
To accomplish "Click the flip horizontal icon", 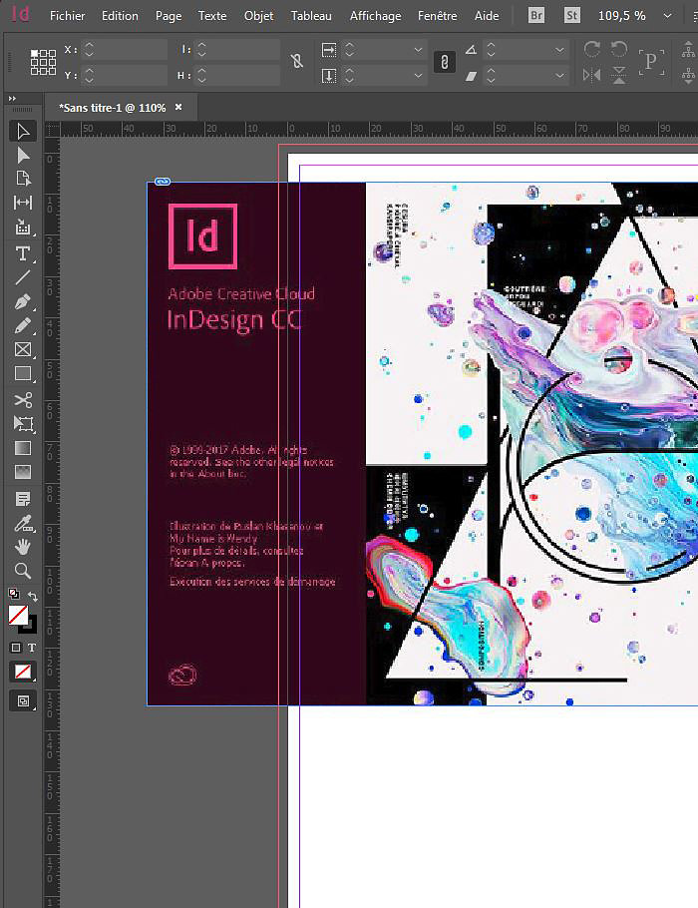I will click(x=591, y=75).
